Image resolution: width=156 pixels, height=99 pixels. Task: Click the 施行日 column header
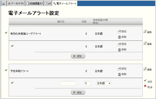pyautogui.click(x=61, y=22)
